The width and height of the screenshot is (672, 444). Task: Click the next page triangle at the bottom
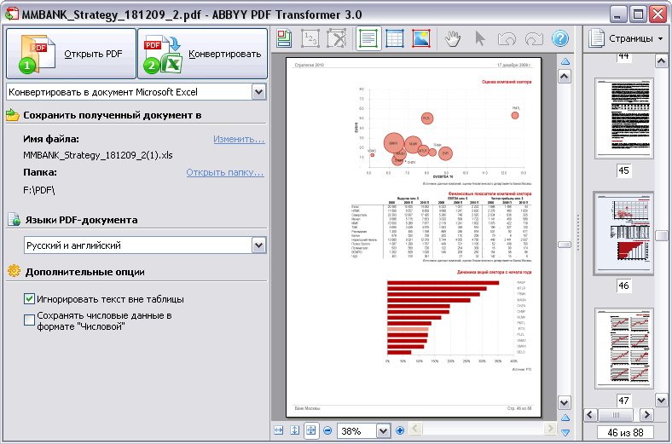tap(565, 432)
